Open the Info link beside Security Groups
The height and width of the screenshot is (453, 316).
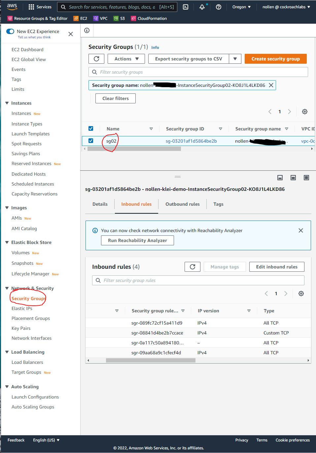pos(155,48)
